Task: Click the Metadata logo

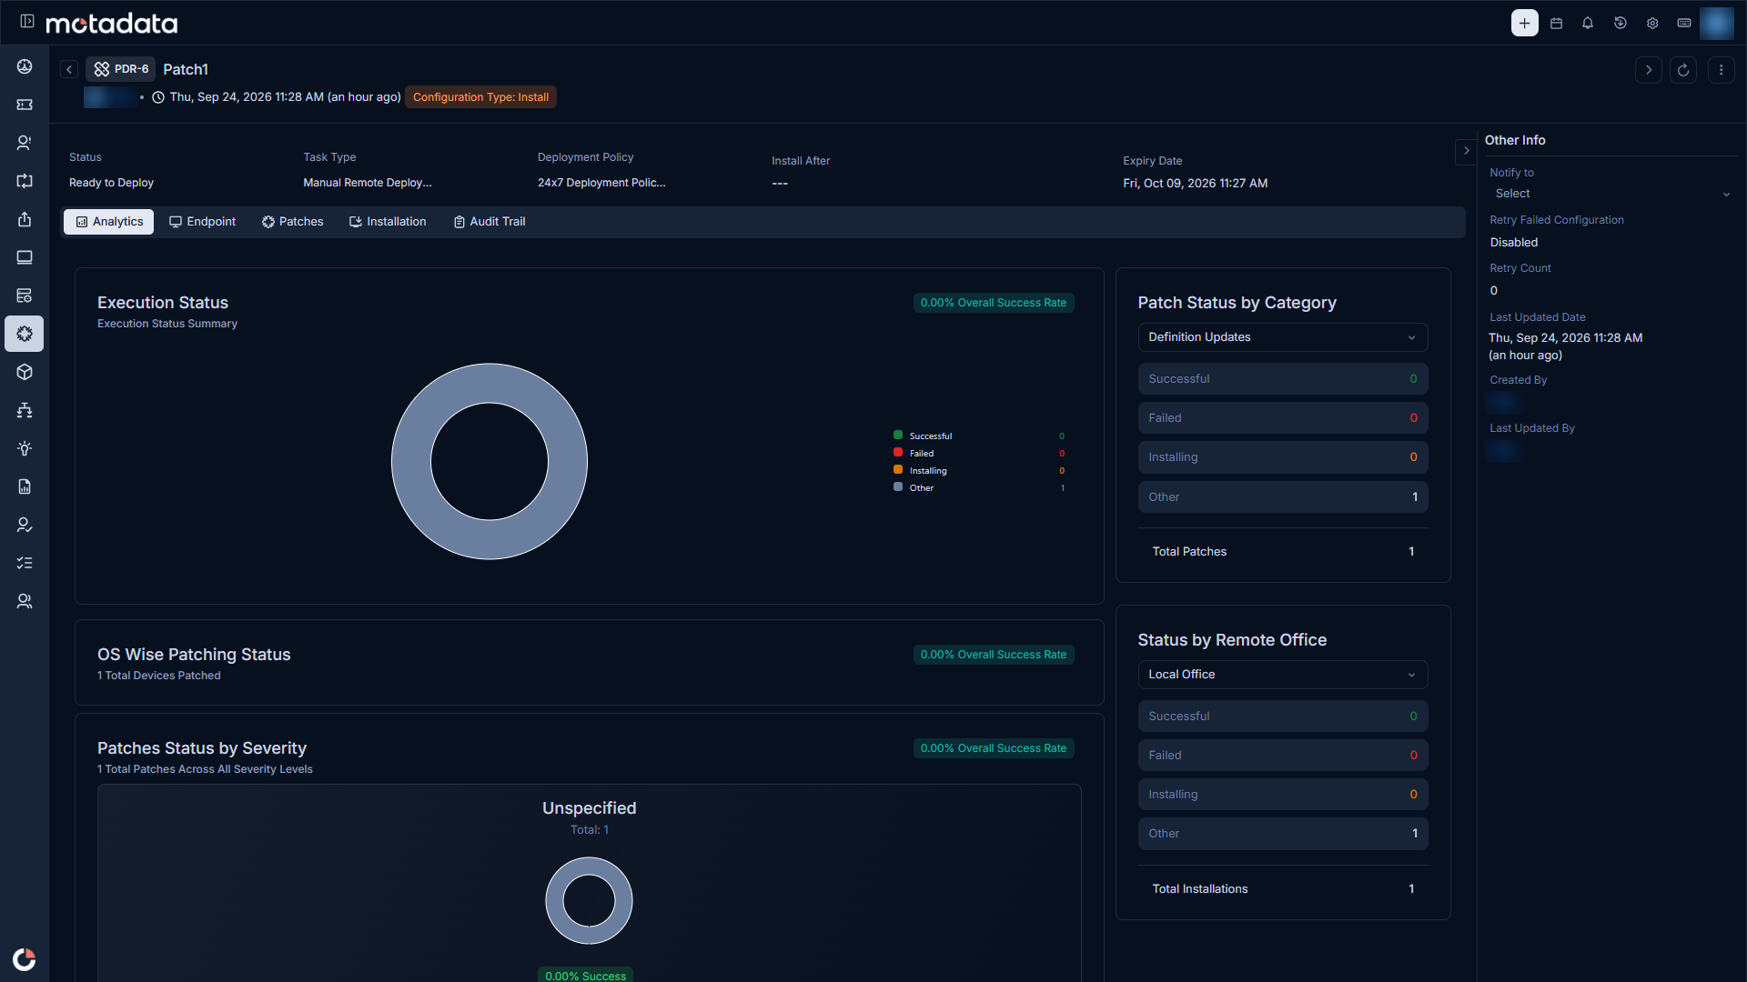Action: (111, 23)
